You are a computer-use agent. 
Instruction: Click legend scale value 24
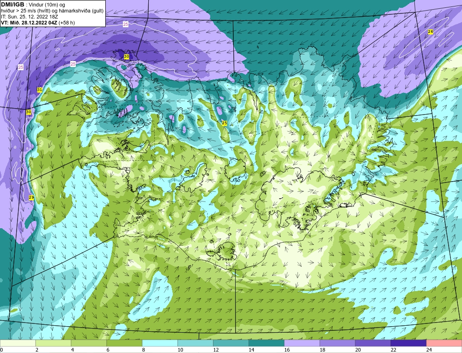coord(429,350)
